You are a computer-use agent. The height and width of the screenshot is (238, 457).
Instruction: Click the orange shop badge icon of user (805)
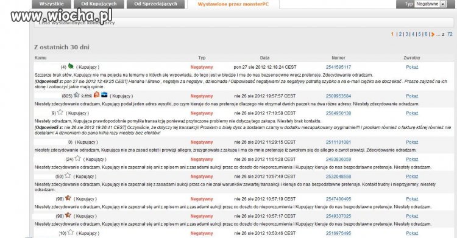pyautogui.click(x=96, y=95)
